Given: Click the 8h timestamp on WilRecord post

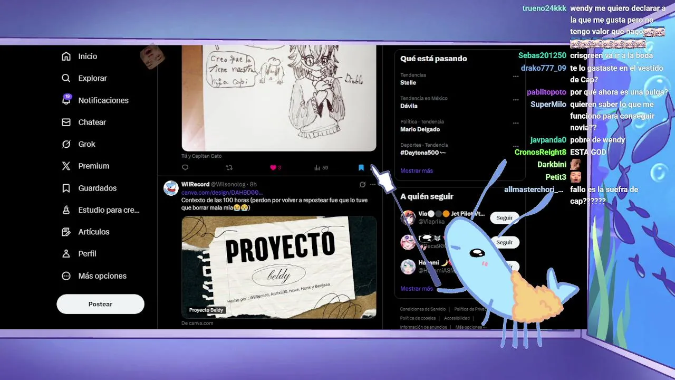Looking at the screenshot, I should [x=253, y=184].
